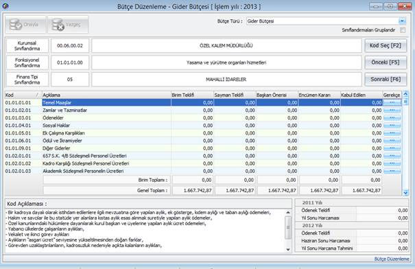Edit Birim Teklifi cell for Zamlar ve Tazminatlar
This screenshot has height=269, width=415.
click(x=193, y=110)
